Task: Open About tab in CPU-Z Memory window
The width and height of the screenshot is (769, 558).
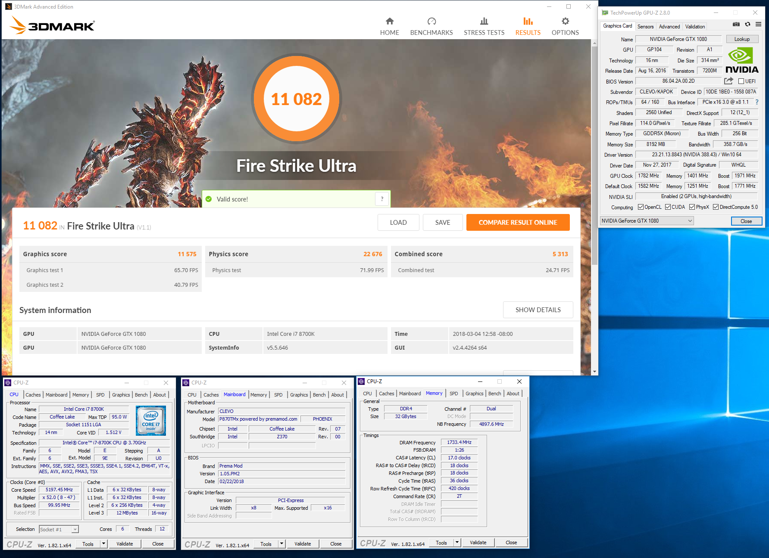Action: (x=513, y=394)
